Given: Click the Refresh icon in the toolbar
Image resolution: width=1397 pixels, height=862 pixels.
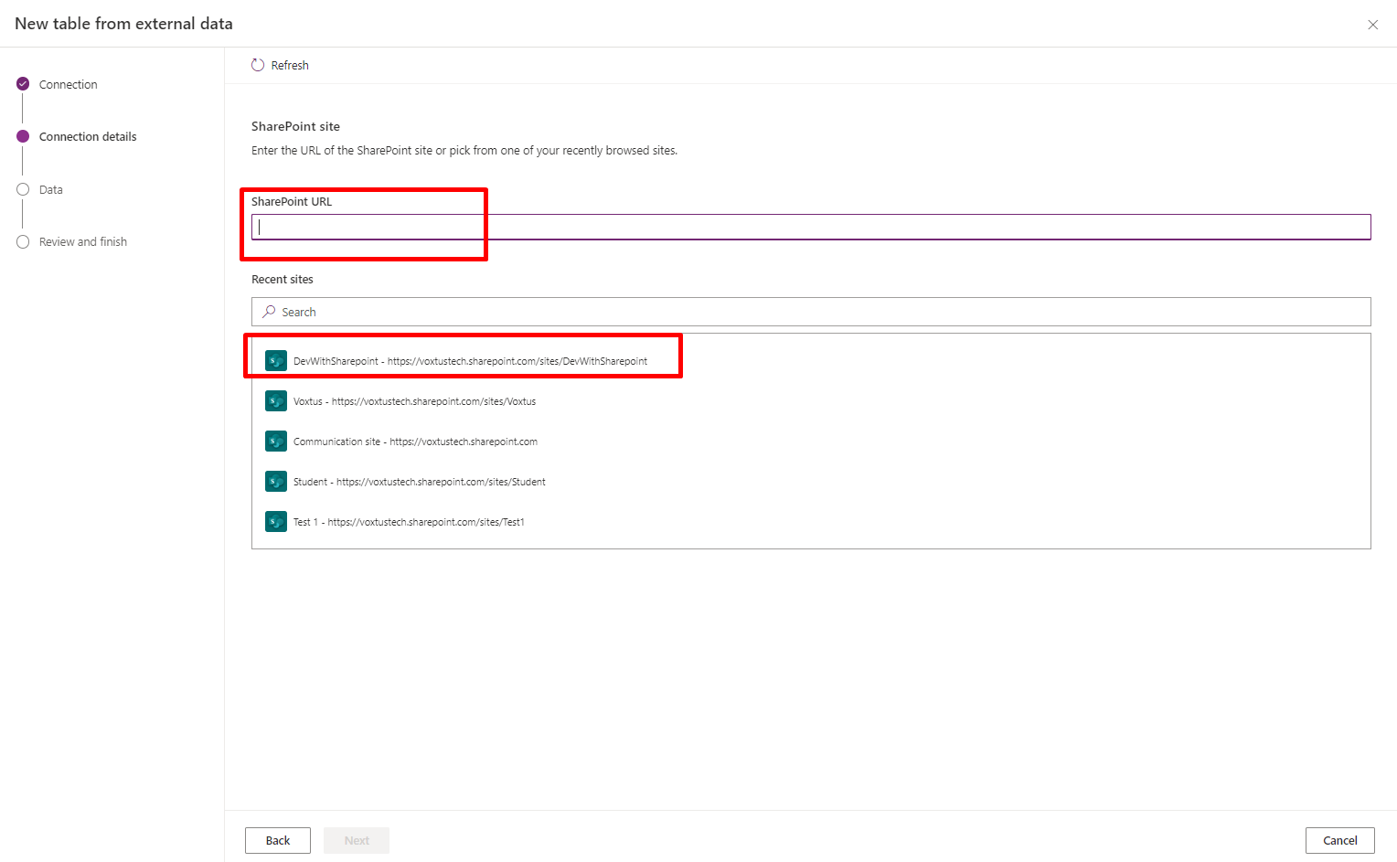Looking at the screenshot, I should [x=258, y=65].
